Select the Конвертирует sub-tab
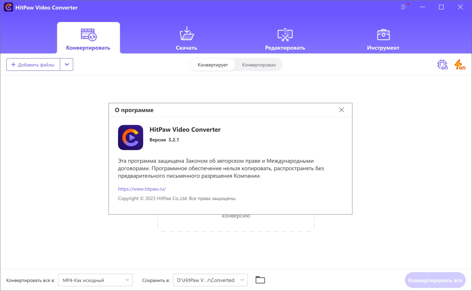This screenshot has width=472, height=291. [213, 65]
